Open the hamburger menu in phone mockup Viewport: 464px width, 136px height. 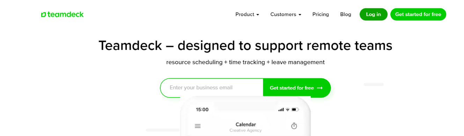click(198, 126)
